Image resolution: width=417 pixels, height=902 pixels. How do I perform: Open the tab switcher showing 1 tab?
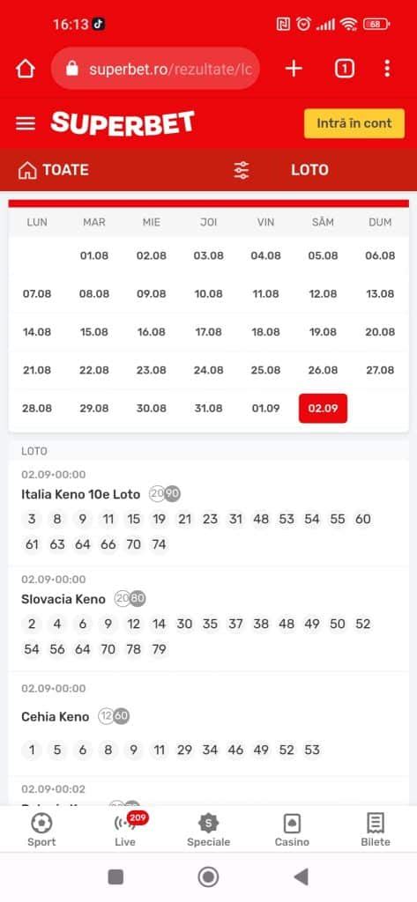(x=345, y=69)
